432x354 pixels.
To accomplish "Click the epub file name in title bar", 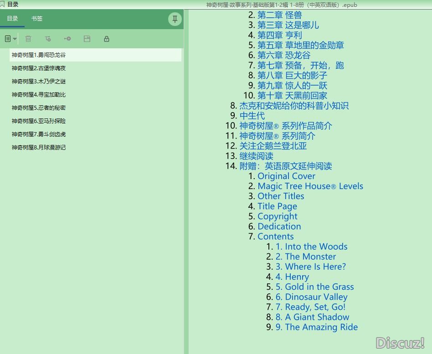I will point(282,5).
